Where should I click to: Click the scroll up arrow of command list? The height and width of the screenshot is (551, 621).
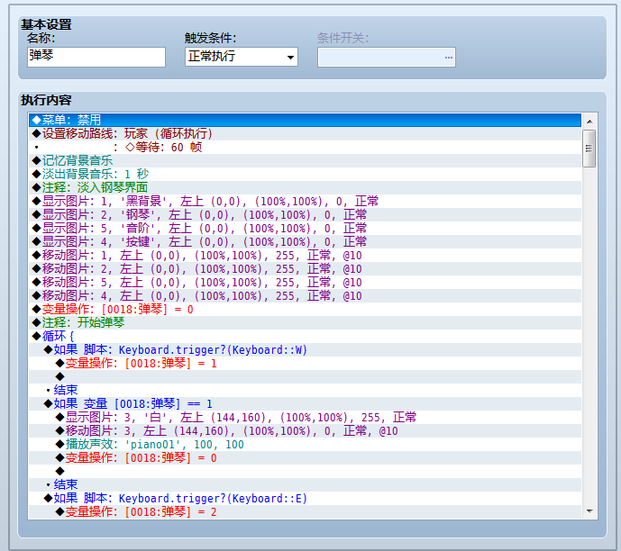(589, 122)
